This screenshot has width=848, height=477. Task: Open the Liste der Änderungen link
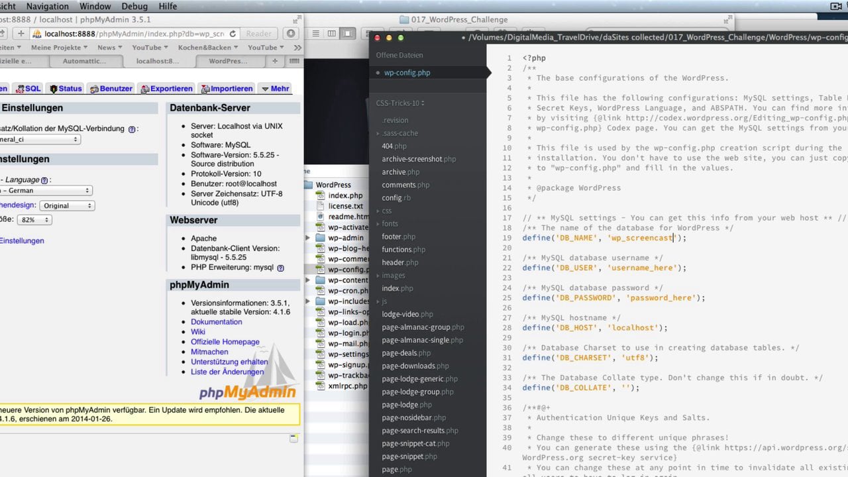227,372
